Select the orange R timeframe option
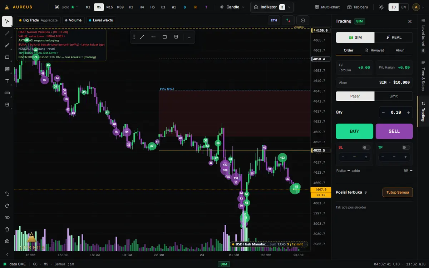The width and height of the screenshot is (429, 268). [x=196, y=7]
